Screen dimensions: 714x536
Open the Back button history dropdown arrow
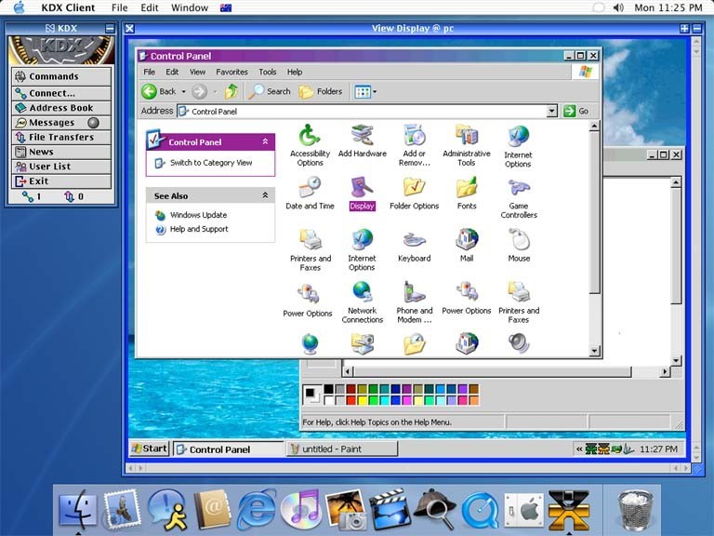point(183,91)
